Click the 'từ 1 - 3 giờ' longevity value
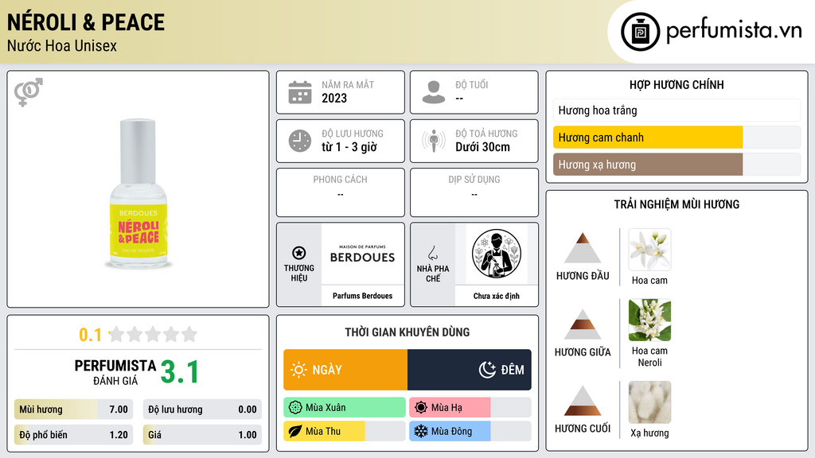 tap(349, 147)
